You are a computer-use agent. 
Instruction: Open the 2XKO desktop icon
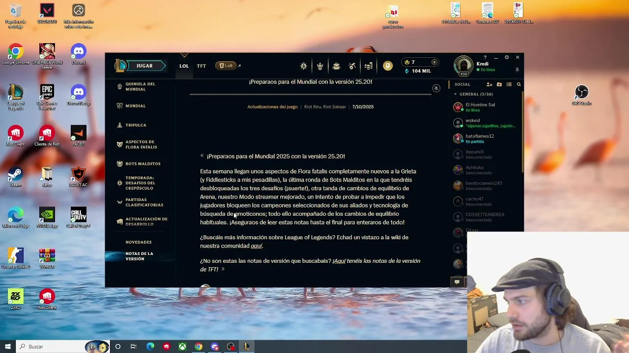coord(16,299)
